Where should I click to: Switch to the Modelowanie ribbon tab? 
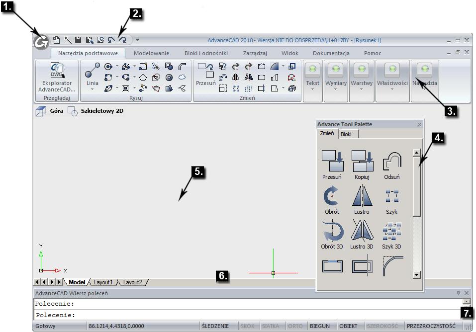click(x=152, y=53)
